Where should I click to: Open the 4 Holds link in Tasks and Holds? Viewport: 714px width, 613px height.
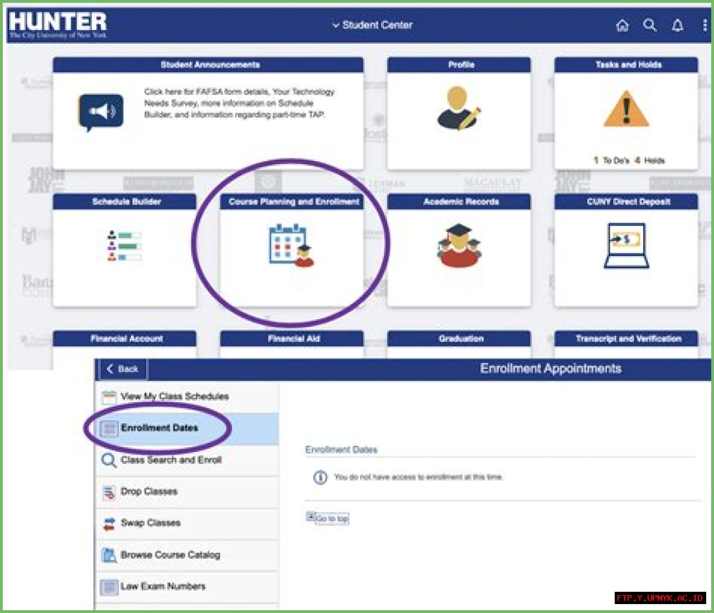click(650, 161)
